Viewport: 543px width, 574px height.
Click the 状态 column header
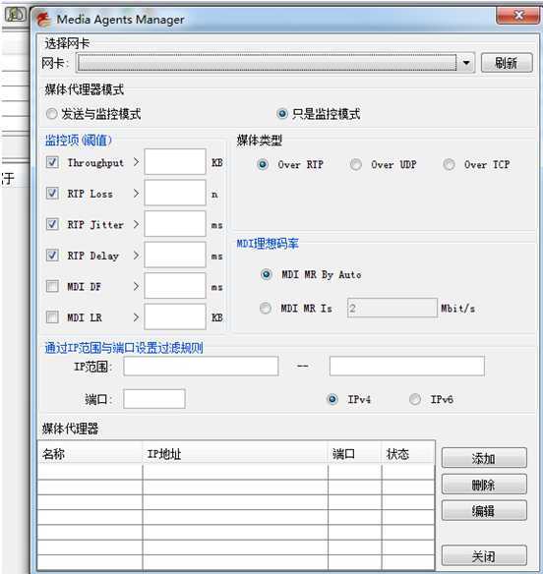(408, 454)
